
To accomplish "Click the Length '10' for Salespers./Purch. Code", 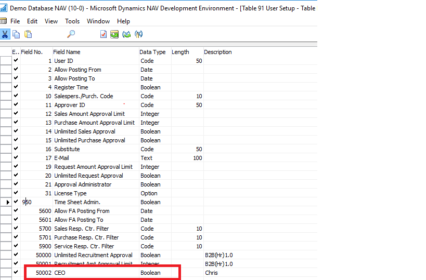I will 187,96.
